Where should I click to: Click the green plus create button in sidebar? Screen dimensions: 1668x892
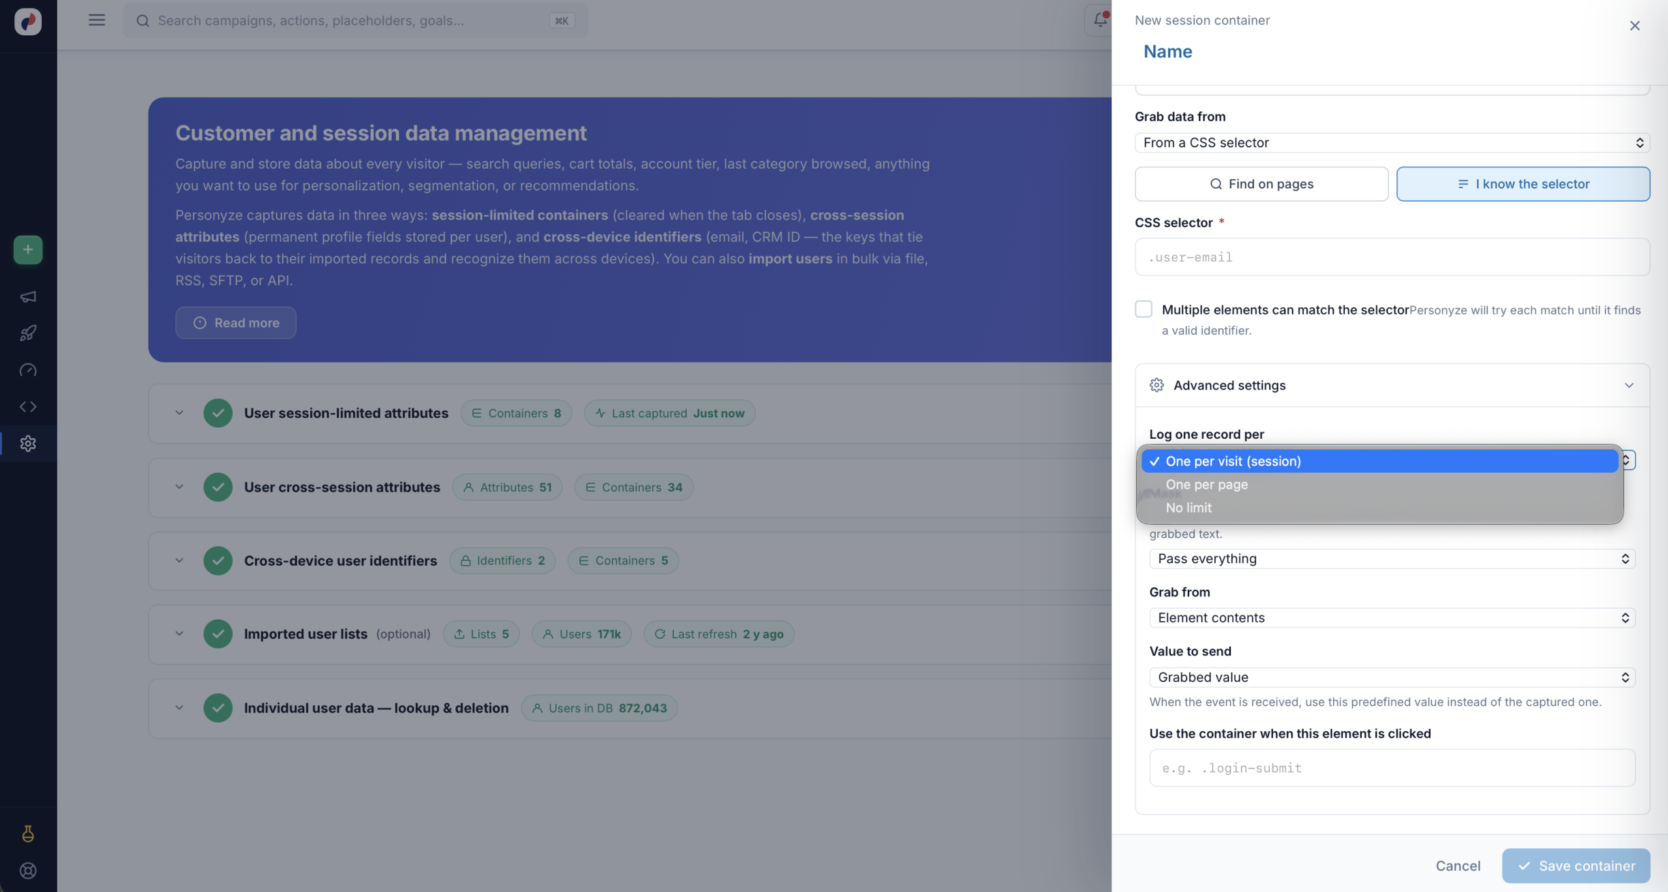pos(28,249)
